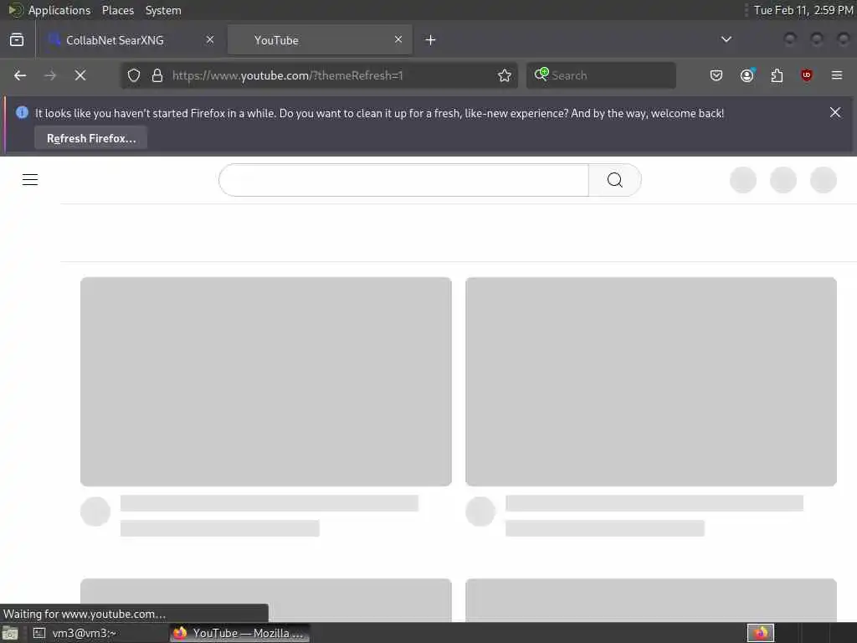
Task: Click the Refresh Firefox… button
Action: click(x=91, y=138)
